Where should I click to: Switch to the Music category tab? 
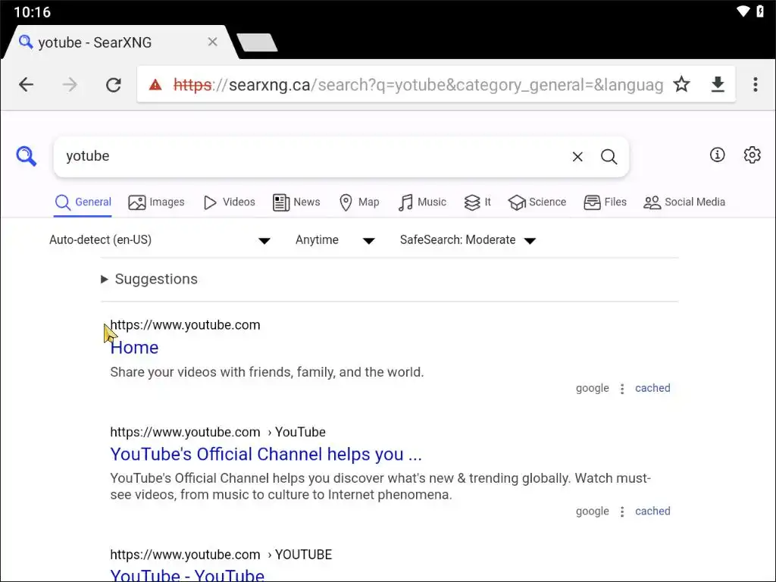422,202
